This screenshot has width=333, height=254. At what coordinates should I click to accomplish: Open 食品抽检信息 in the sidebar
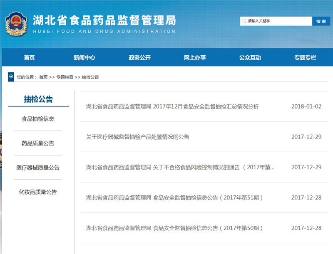point(38,119)
